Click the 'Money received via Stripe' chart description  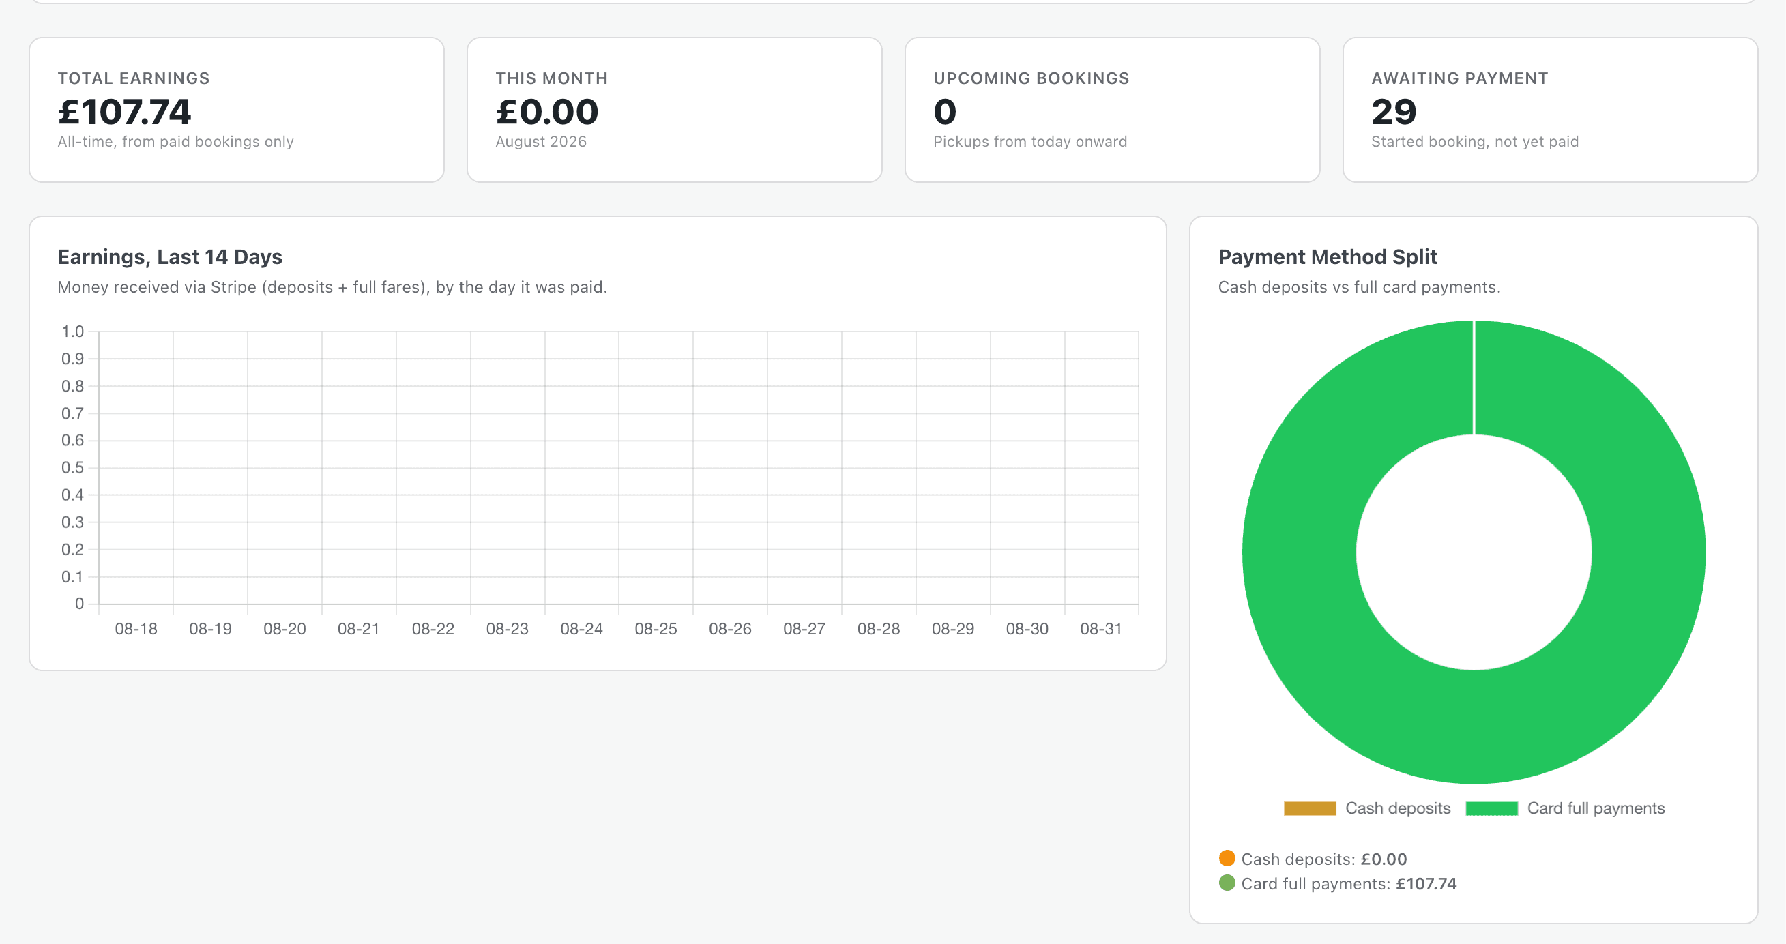pos(332,287)
